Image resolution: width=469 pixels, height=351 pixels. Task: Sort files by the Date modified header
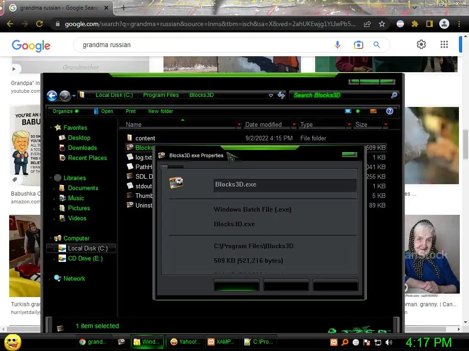[x=263, y=124]
